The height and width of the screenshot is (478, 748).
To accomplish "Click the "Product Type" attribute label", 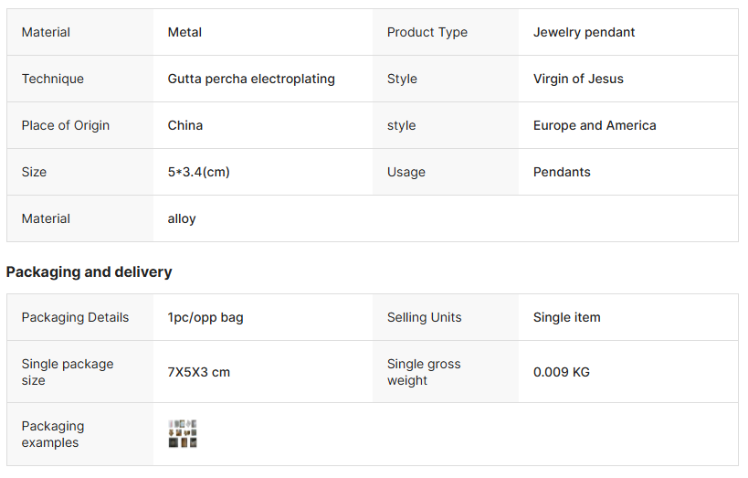I will [x=427, y=32].
